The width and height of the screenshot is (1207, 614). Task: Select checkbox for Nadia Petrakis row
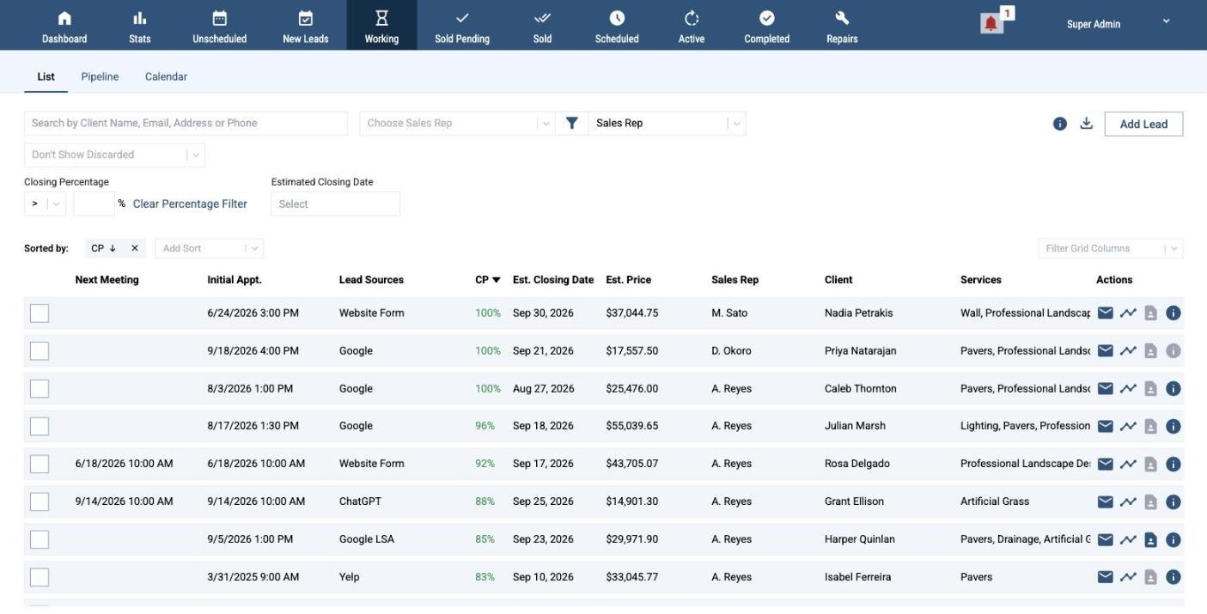[40, 313]
